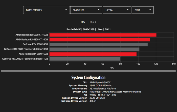
Task: Click the AMD Radeon RX 6900 XT 16GB label
Action: click(x=32, y=35)
